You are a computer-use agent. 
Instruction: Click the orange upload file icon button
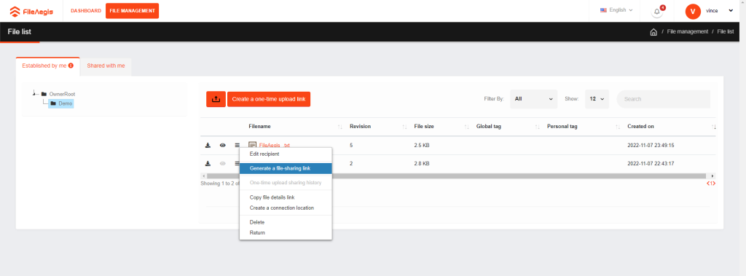216,99
